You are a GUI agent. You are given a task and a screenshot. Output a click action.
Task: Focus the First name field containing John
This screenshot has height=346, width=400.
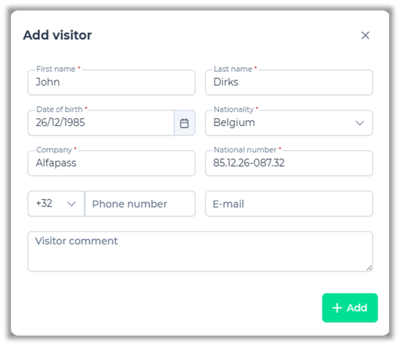pos(111,83)
